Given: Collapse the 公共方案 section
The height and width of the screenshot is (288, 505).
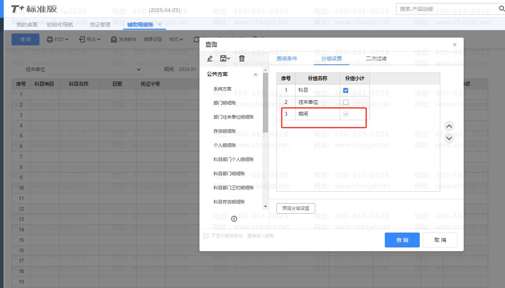Looking at the screenshot, I should (x=256, y=75).
